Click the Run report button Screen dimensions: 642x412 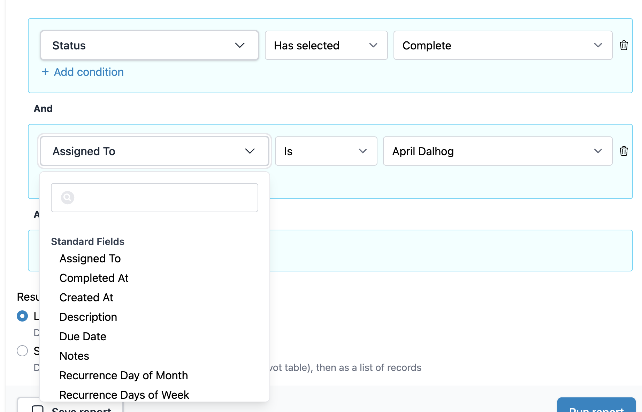[x=596, y=406]
